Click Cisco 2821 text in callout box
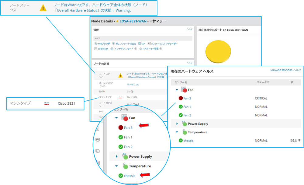This screenshot has width=304, height=185. [x=66, y=103]
